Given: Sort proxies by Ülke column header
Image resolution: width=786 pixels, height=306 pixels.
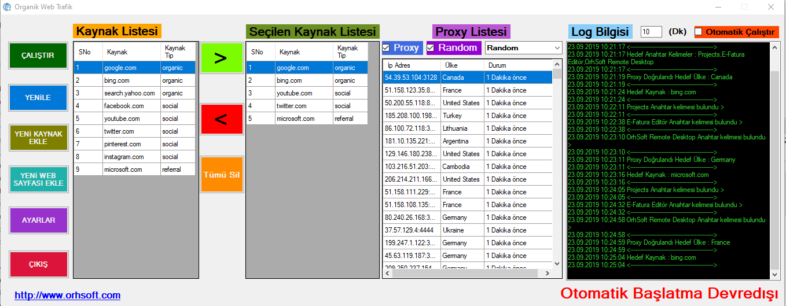Looking at the screenshot, I should (462, 65).
